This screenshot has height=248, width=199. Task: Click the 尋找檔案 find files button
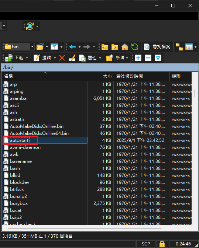point(157,47)
